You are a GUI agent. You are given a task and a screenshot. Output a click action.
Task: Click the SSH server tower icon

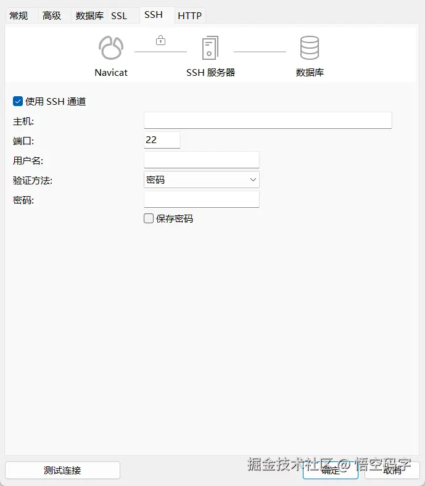(210, 47)
